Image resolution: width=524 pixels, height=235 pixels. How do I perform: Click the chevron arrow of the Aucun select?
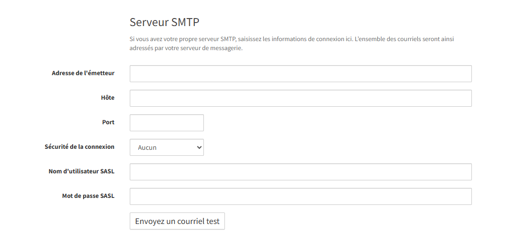click(199, 147)
